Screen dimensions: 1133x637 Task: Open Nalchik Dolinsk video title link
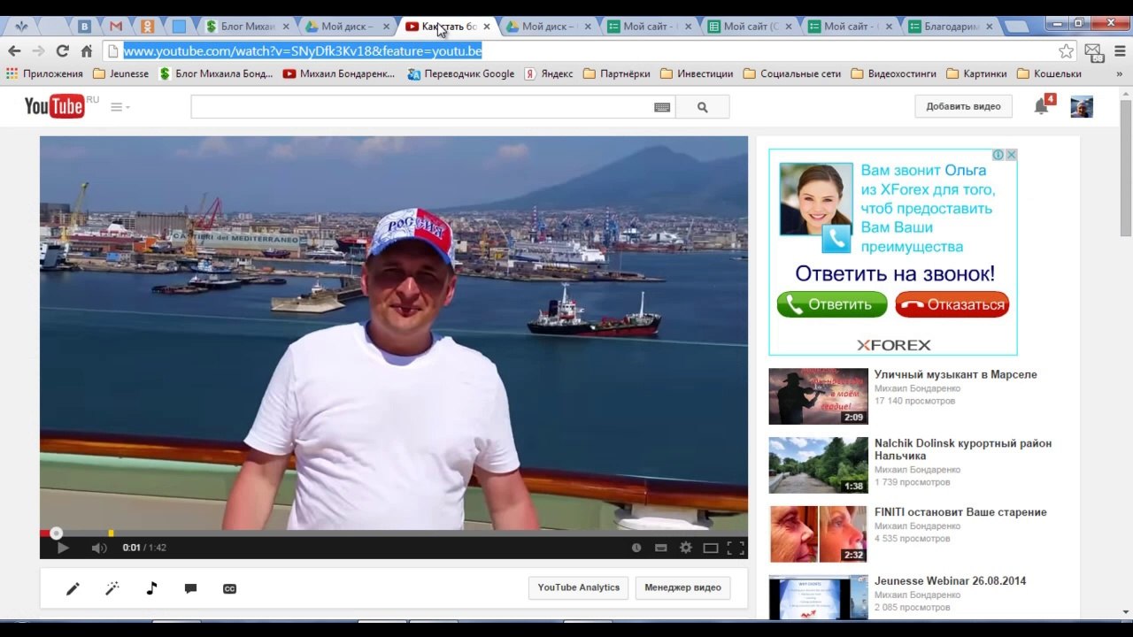[x=963, y=449]
